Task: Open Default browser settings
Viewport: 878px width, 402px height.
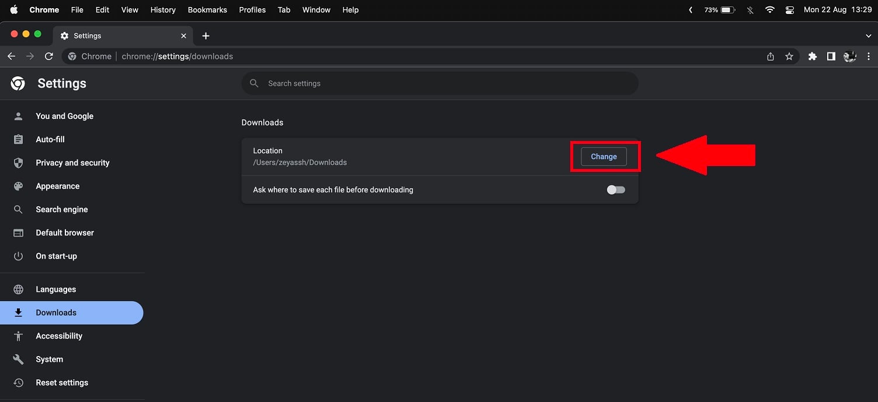Action: 64,232
